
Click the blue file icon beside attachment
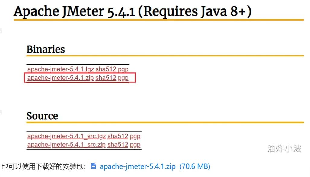point(94,166)
